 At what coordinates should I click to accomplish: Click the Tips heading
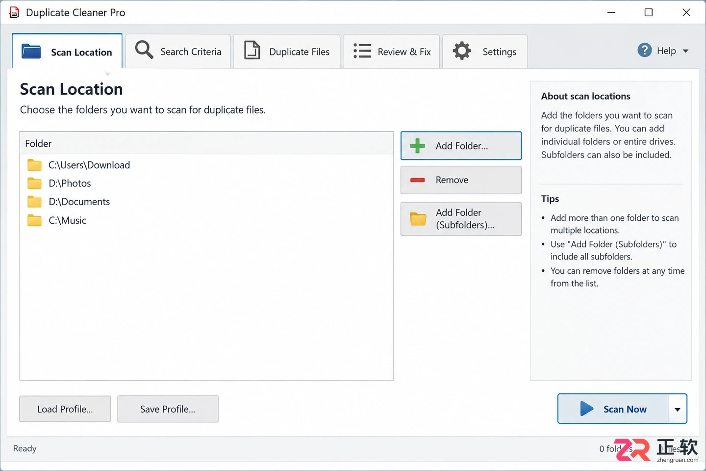click(550, 199)
